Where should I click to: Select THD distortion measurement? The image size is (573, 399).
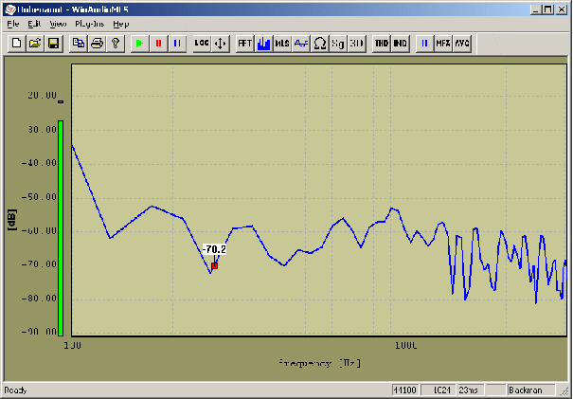(x=382, y=44)
